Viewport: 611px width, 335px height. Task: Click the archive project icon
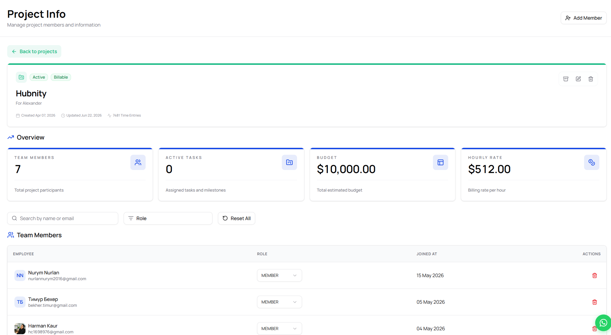(x=566, y=79)
